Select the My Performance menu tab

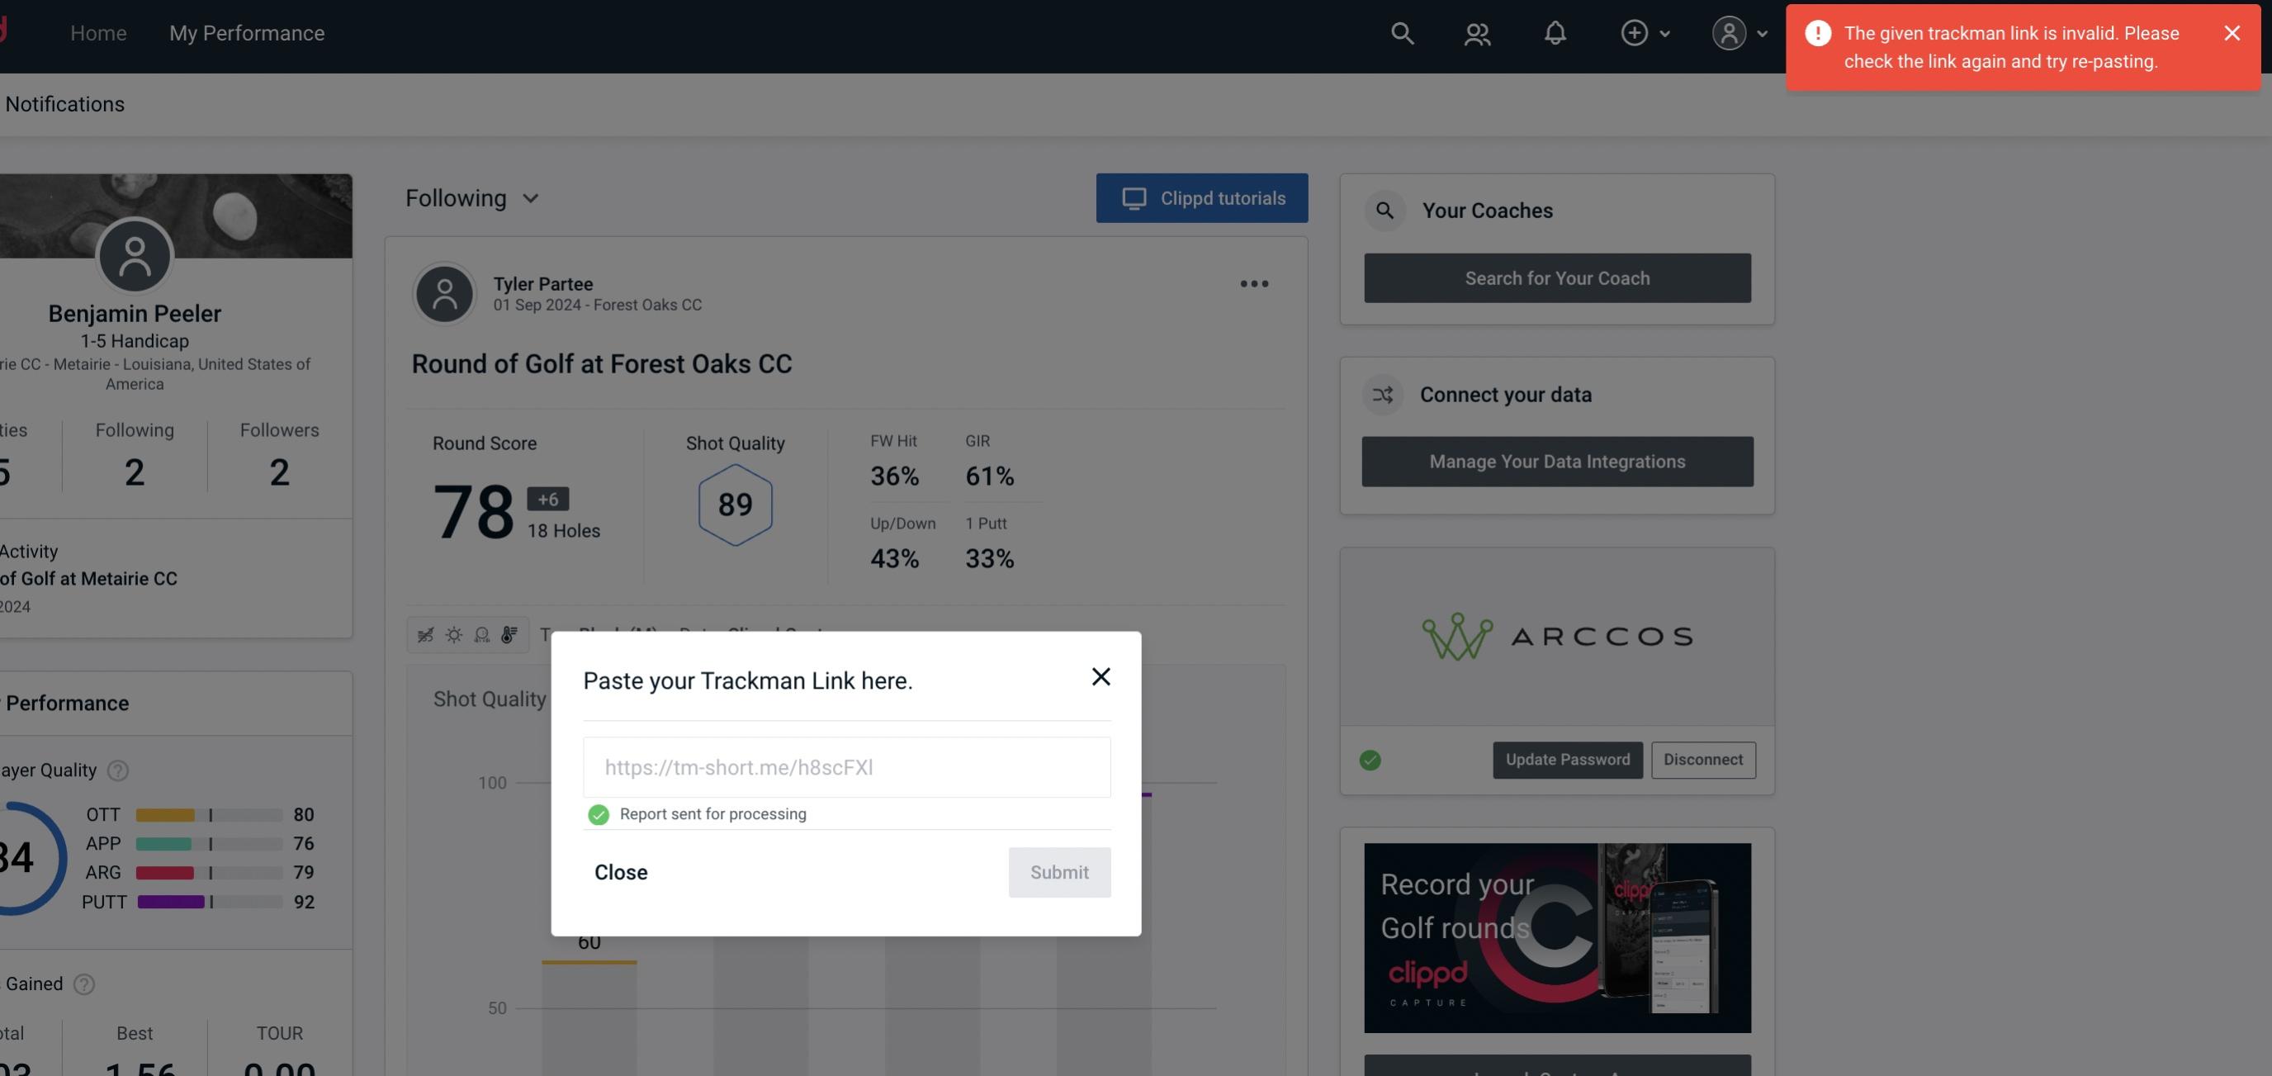(246, 31)
